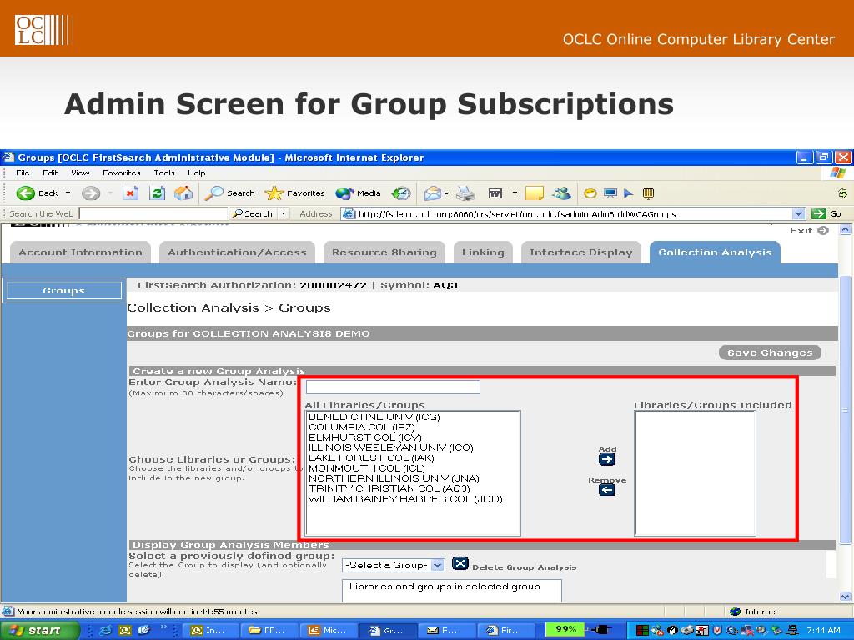Open the Edit menu
This screenshot has height=640, width=854.
[50, 172]
